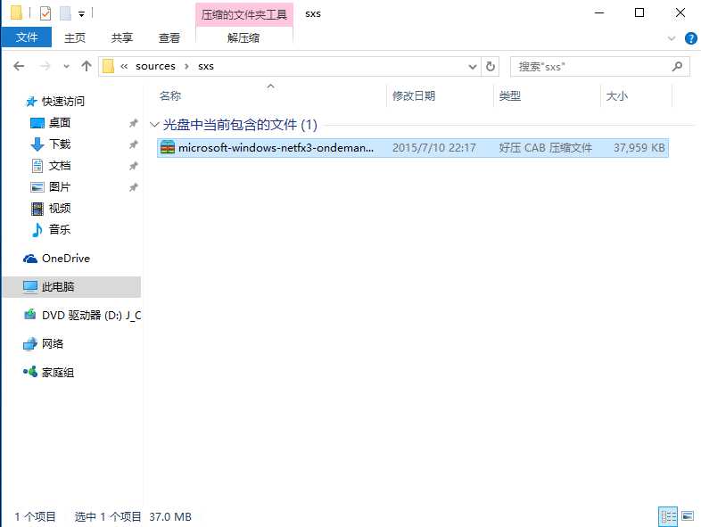Sort by the 类型 column header

pyautogui.click(x=510, y=95)
